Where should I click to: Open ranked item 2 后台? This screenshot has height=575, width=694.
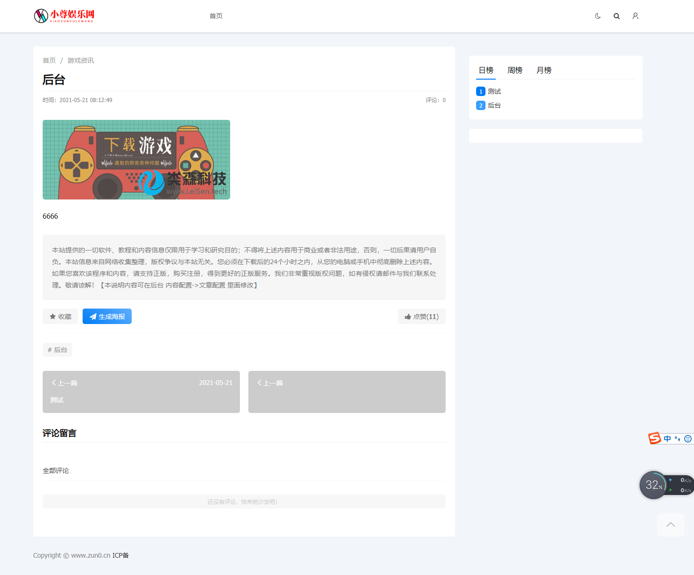(489, 105)
